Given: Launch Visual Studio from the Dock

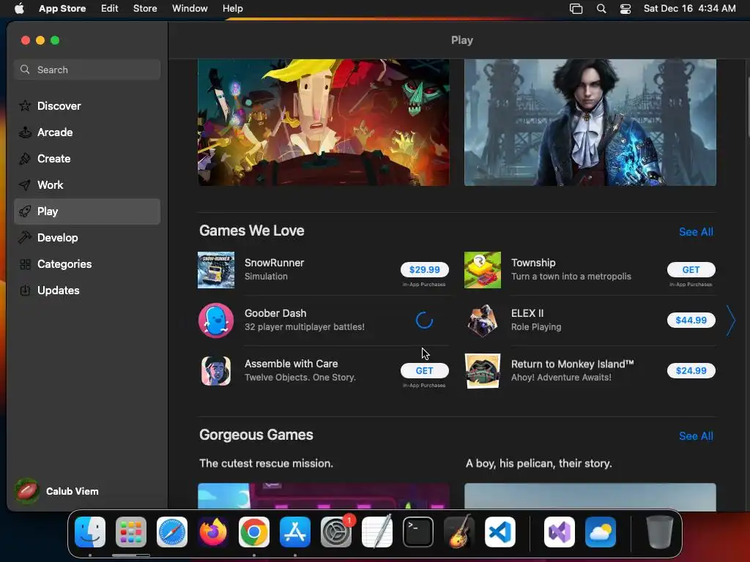Looking at the screenshot, I should click(560, 532).
